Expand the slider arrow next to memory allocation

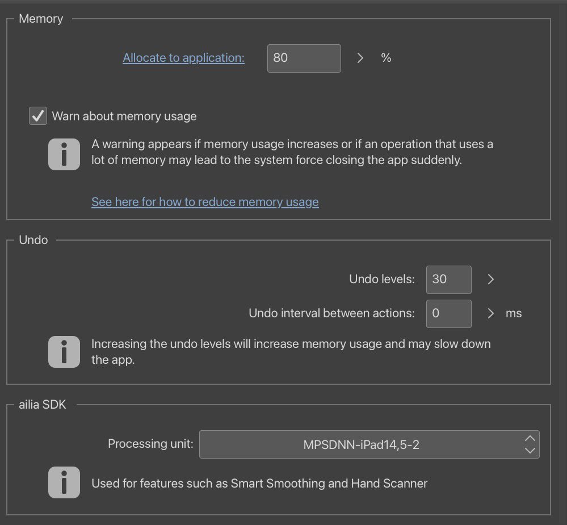coord(360,58)
